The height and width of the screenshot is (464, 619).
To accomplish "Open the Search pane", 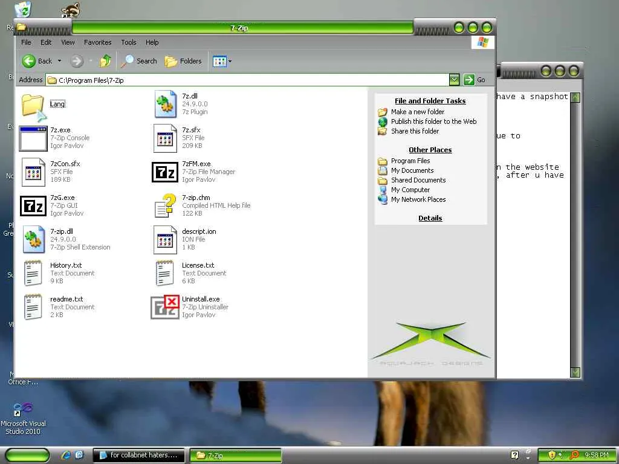I will [138, 61].
